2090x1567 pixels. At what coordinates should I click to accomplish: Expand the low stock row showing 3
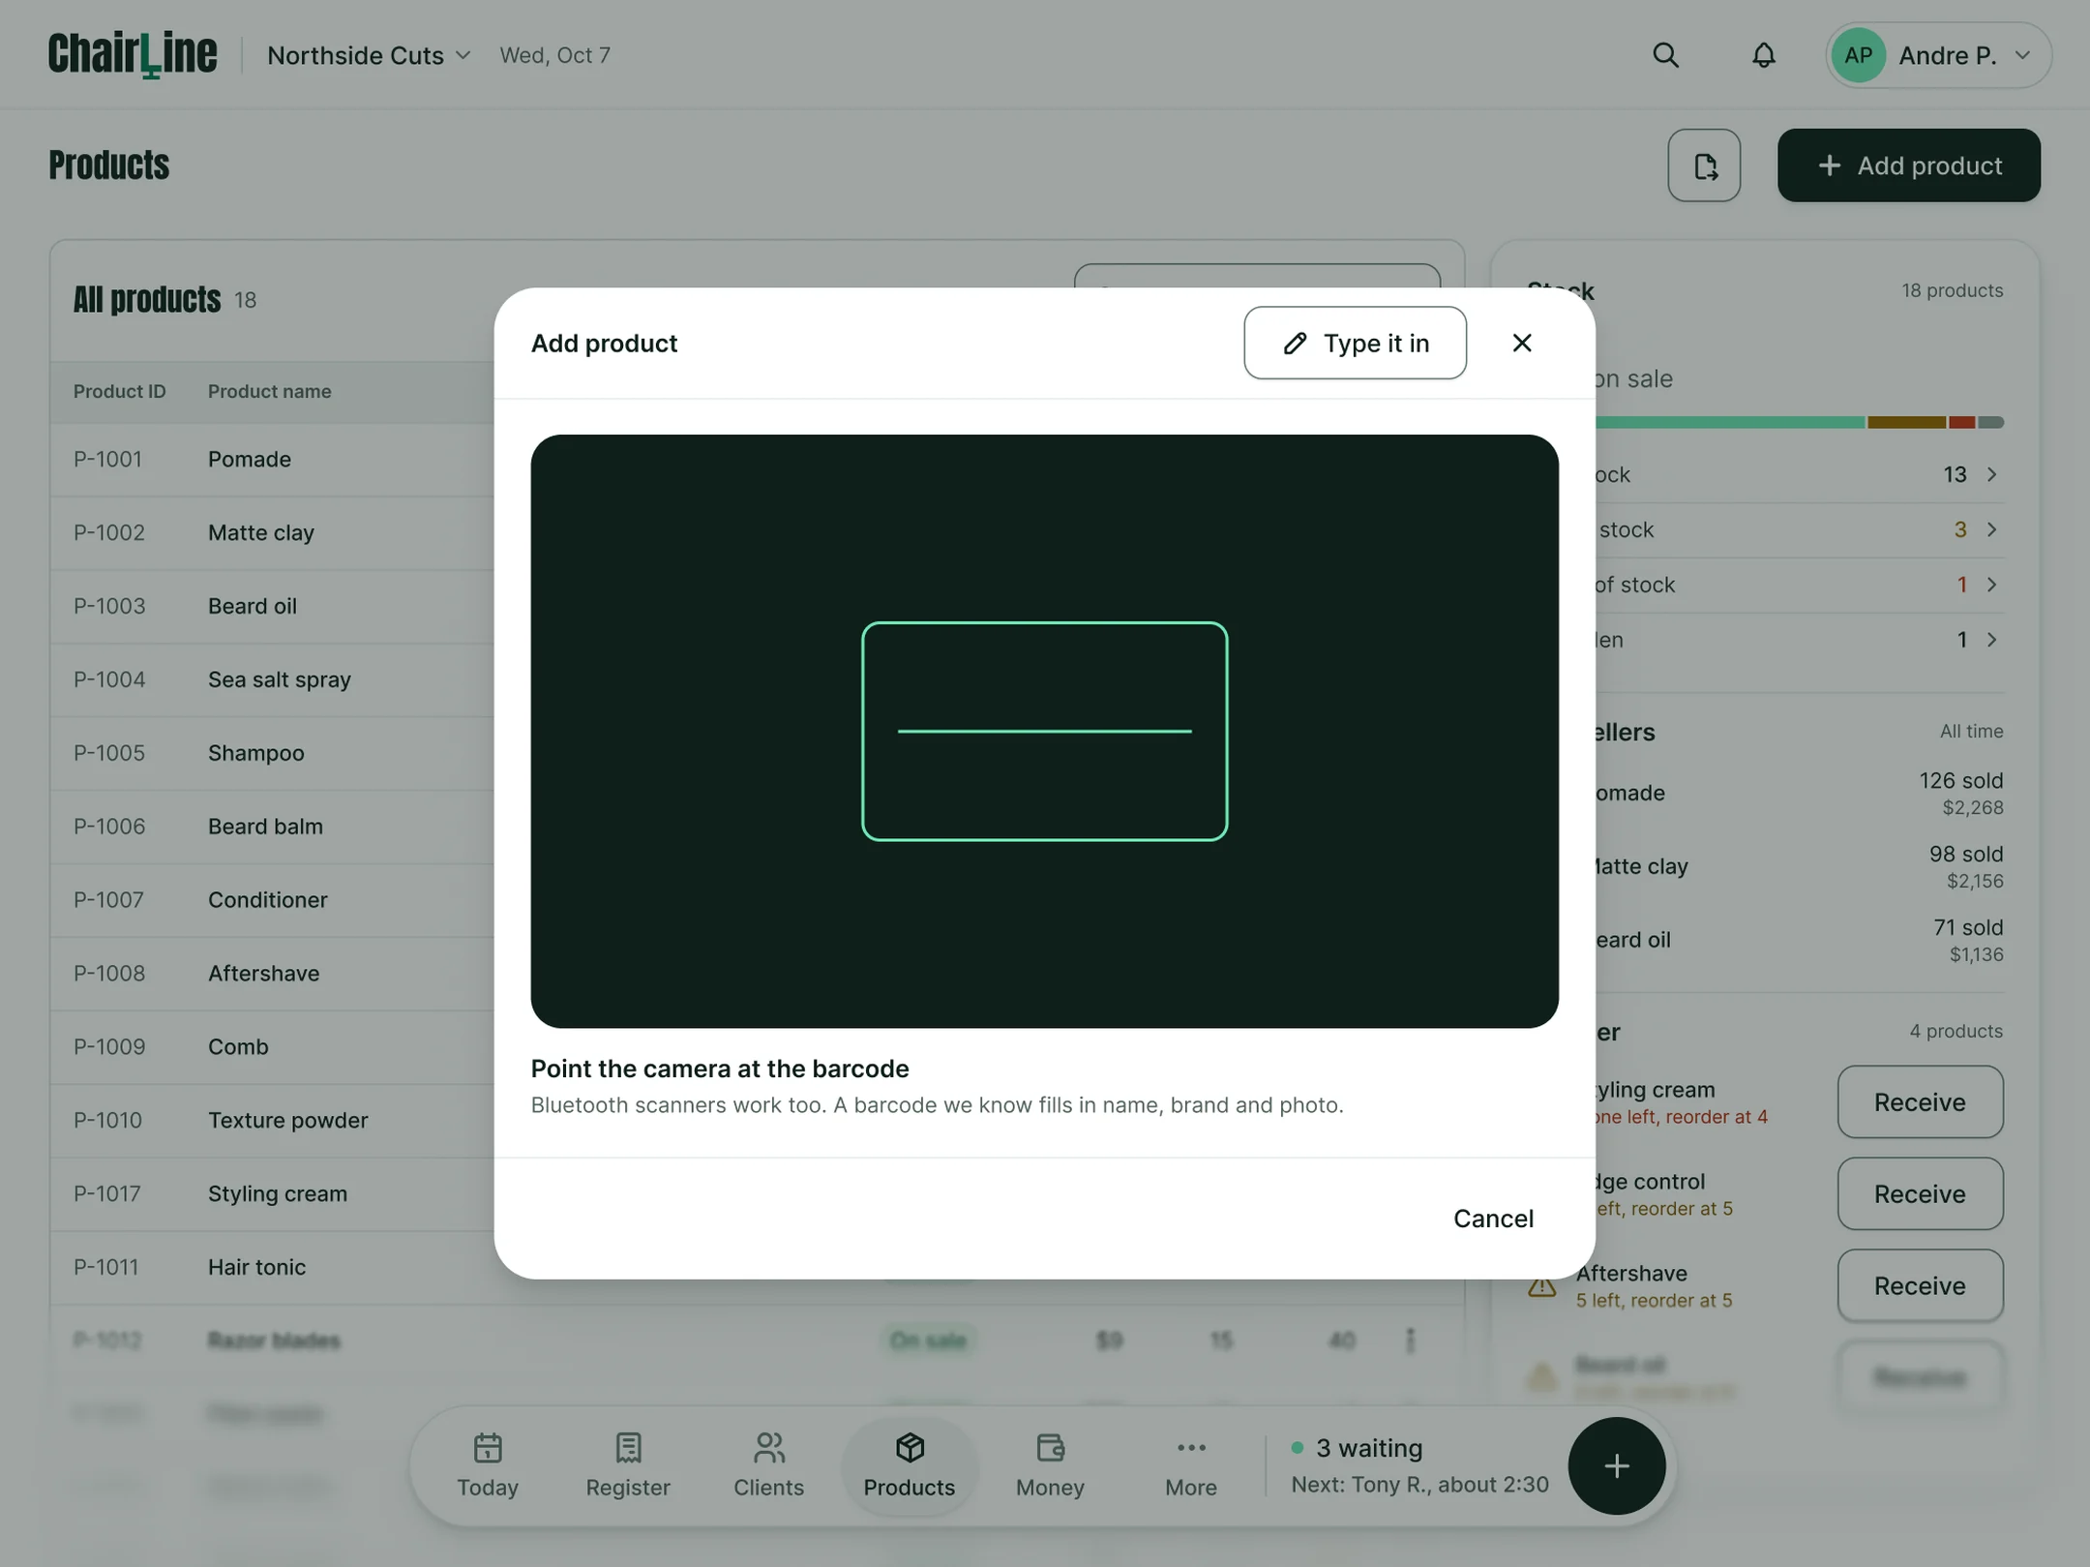click(x=1799, y=529)
